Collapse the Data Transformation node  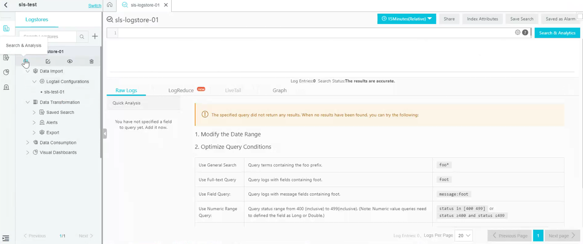click(28, 102)
